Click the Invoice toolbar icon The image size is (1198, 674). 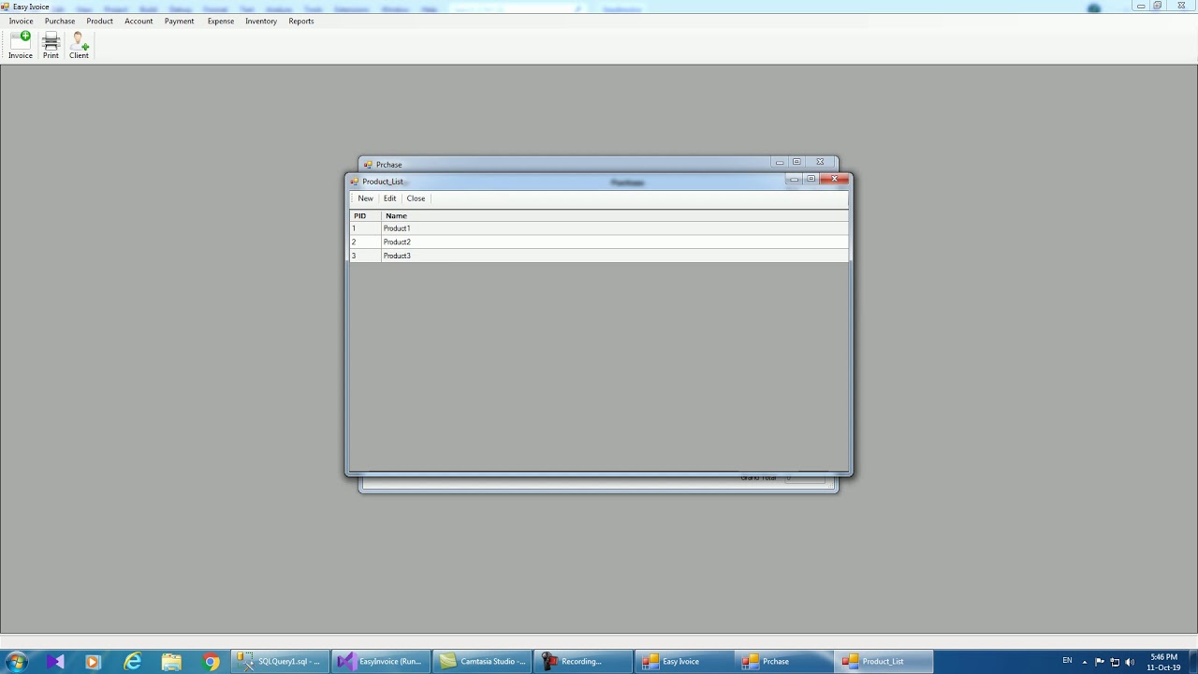click(x=21, y=45)
